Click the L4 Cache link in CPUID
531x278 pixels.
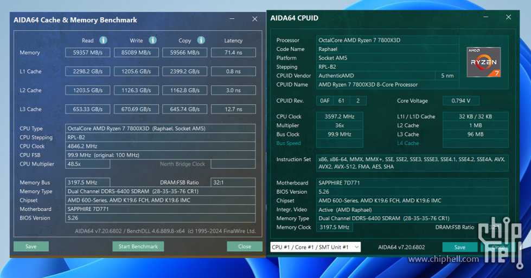[408, 143]
